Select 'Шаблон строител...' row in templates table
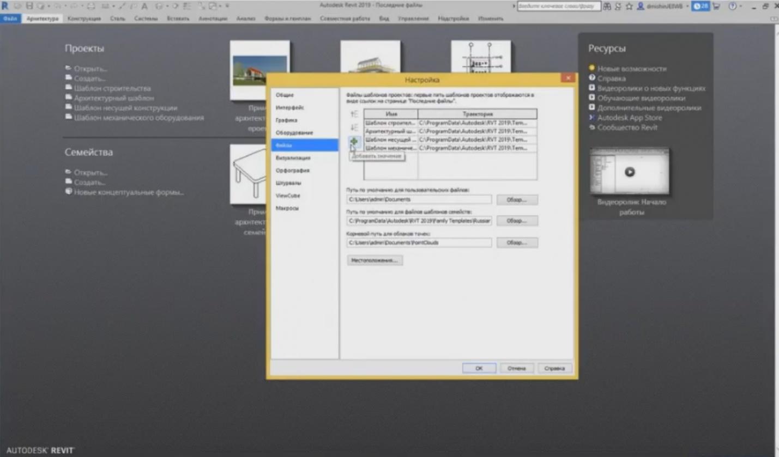 point(450,123)
